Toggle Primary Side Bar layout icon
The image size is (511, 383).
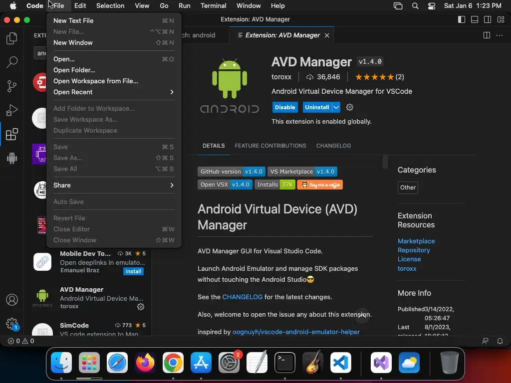pos(462,19)
